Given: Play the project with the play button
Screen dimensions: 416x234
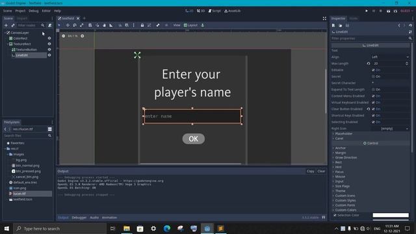Looking at the screenshot, I should pos(367,11).
